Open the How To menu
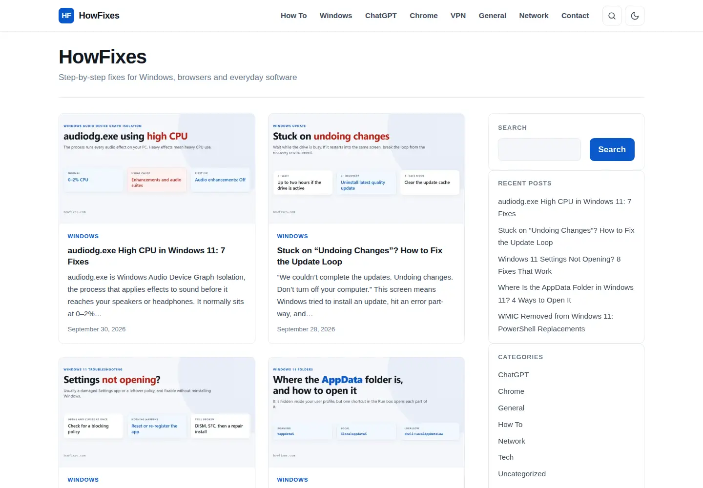703x488 pixels. (294, 16)
